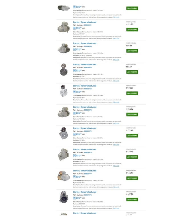Open part number 88864477 link
The height and width of the screenshot is (221, 171).
(88, 174)
